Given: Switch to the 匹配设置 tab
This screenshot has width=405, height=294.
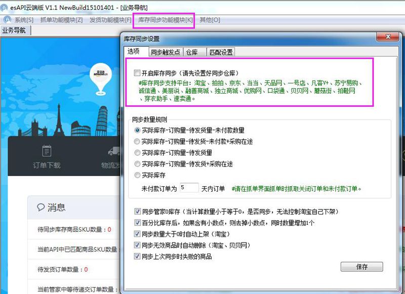Looking at the screenshot, I should pyautogui.click(x=221, y=52).
